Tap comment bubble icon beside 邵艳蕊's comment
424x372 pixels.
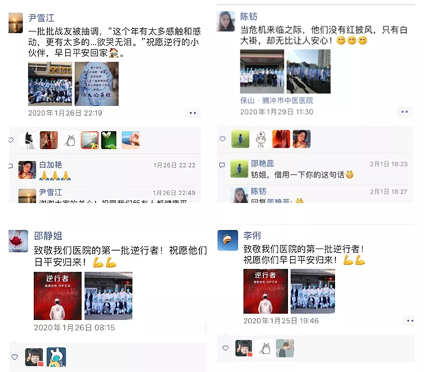coord(222,165)
